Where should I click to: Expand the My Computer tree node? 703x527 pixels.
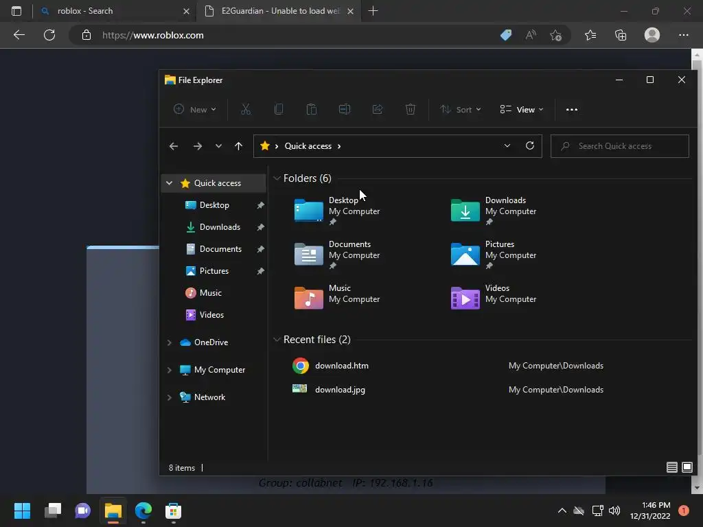[x=169, y=370]
